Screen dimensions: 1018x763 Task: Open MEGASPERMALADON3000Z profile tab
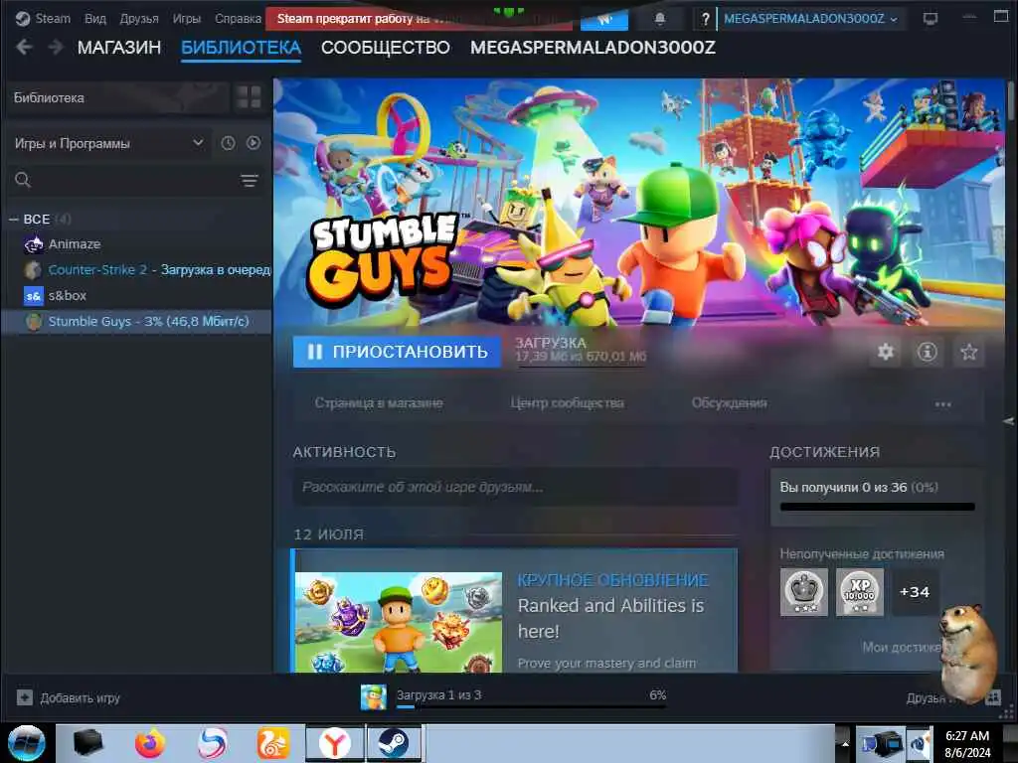point(593,48)
